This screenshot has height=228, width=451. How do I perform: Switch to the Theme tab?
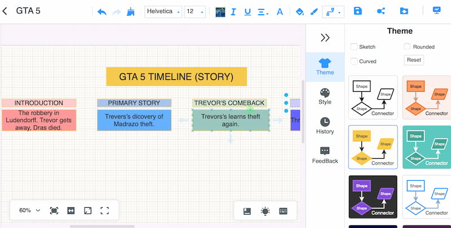click(325, 66)
